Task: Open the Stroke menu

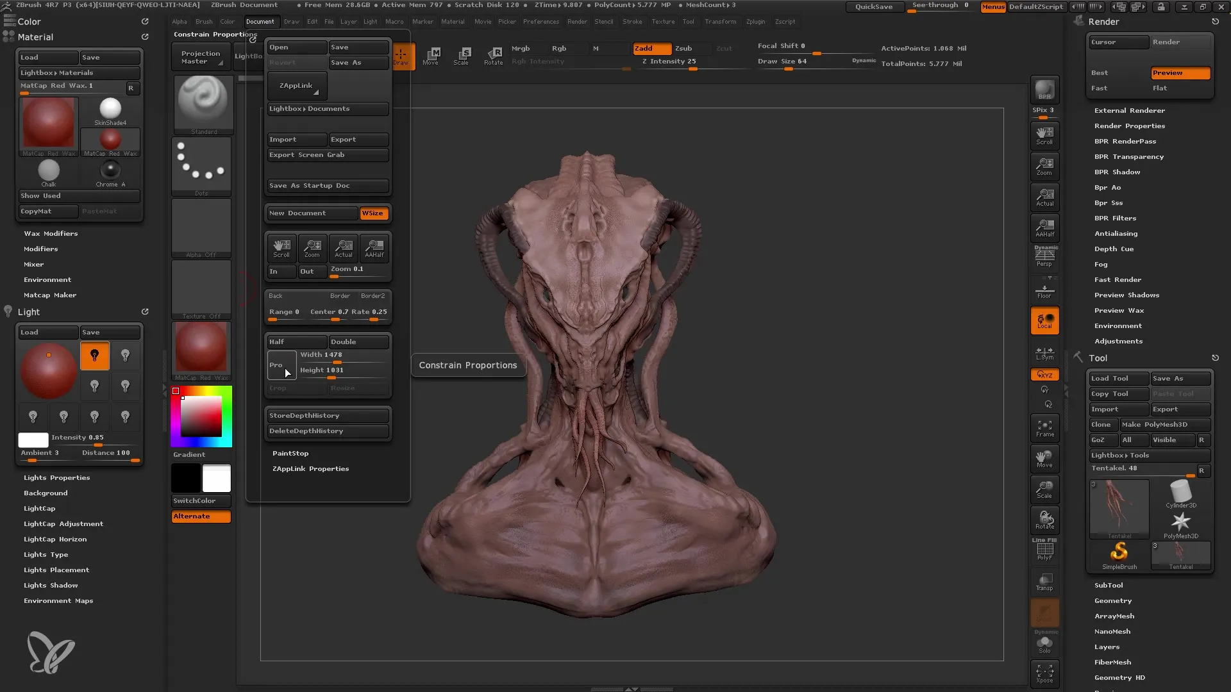Action: point(632,22)
